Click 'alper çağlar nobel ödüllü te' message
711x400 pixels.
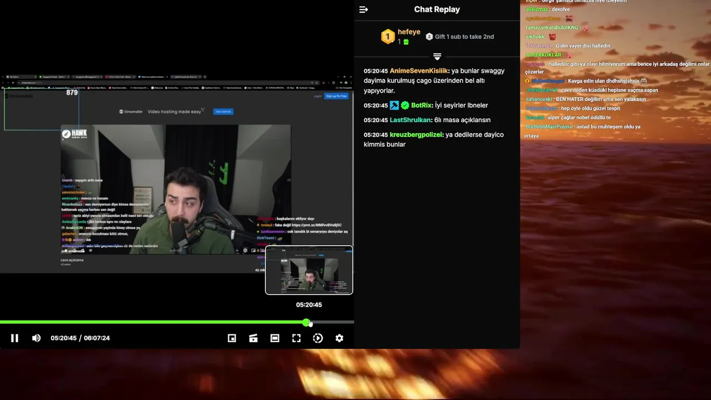pos(579,118)
